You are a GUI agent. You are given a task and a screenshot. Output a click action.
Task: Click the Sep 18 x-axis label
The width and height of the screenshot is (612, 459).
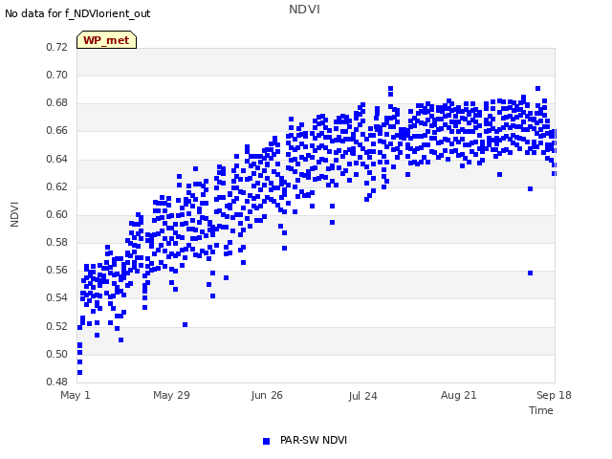(x=554, y=395)
